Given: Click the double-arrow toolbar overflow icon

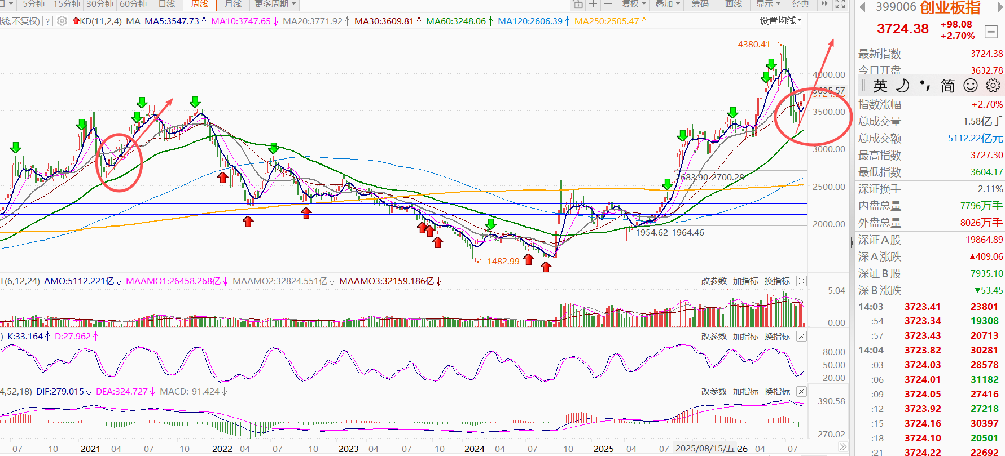Looking at the screenshot, I should (824, 4).
